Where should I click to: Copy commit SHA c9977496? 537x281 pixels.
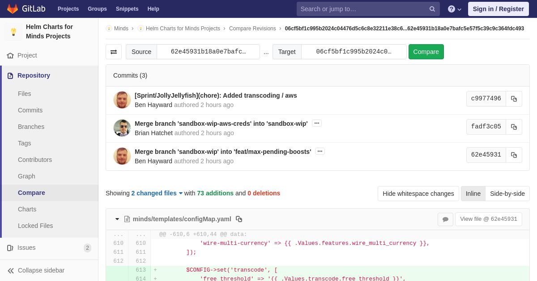click(x=514, y=99)
